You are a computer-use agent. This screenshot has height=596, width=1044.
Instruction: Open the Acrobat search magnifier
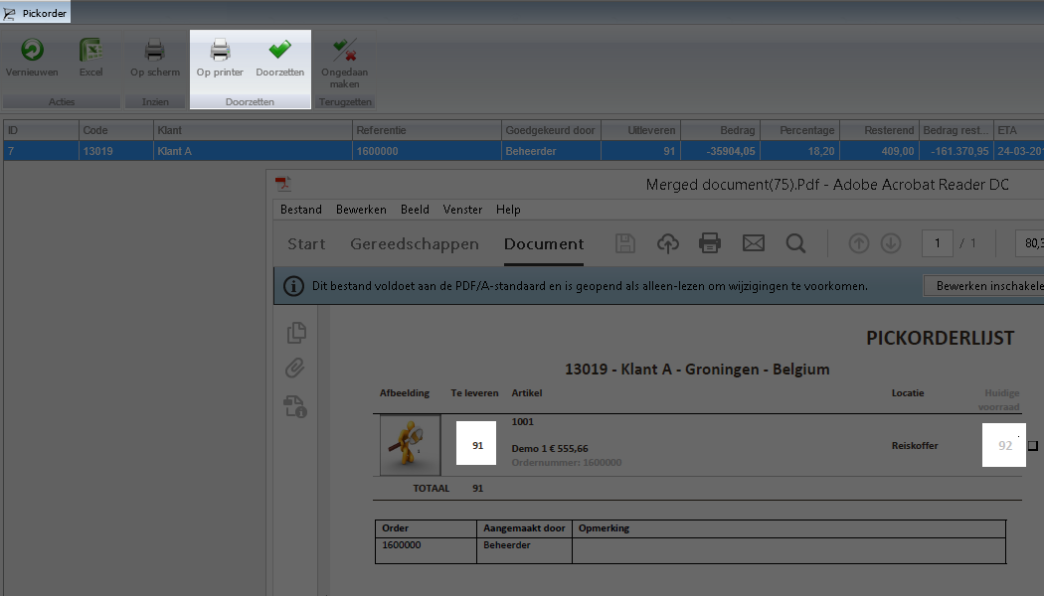[x=795, y=243]
